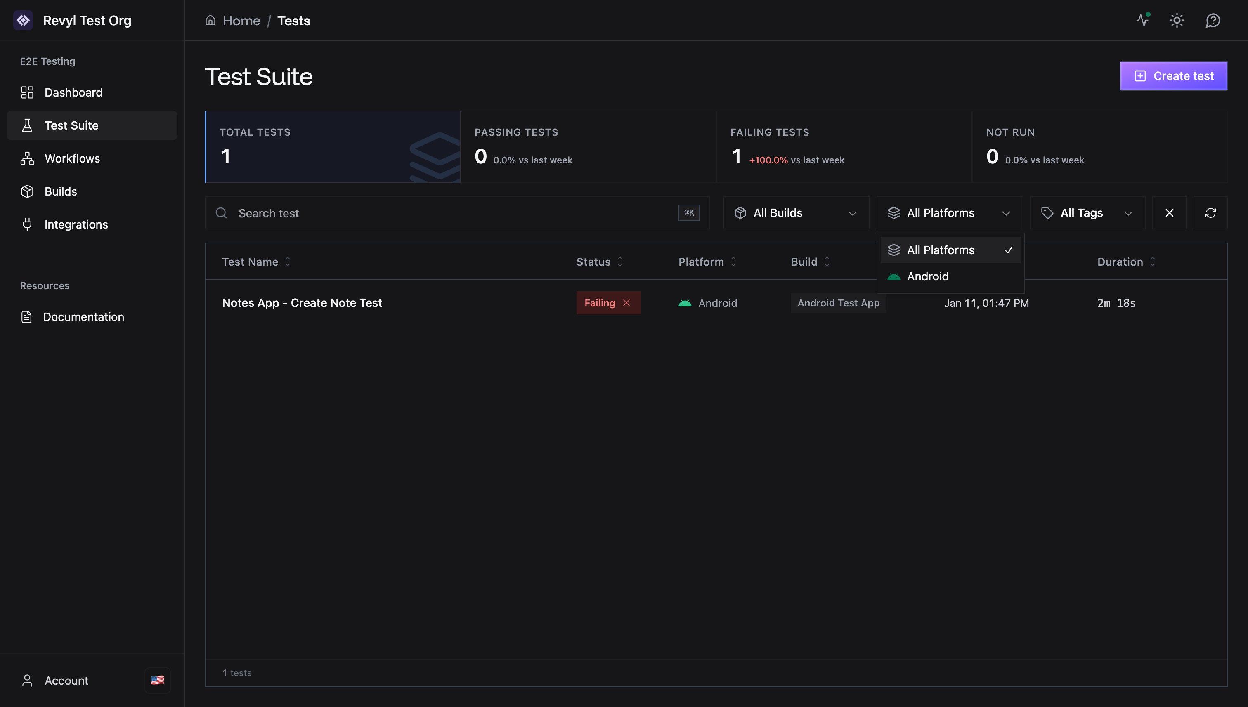Open the language flag selector
Viewport: 1248px width, 707px height.
pyautogui.click(x=157, y=680)
